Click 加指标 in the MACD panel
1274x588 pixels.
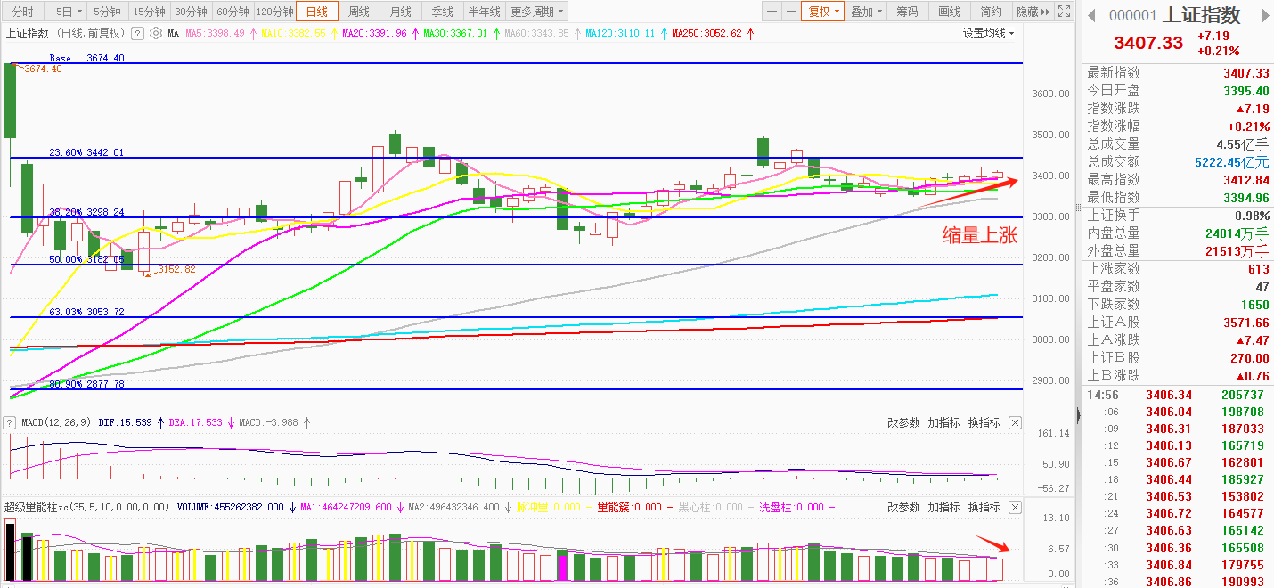coord(943,422)
